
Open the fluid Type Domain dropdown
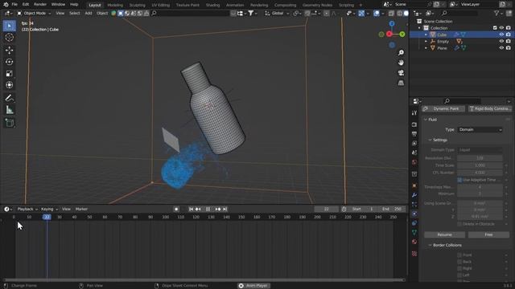pos(480,130)
